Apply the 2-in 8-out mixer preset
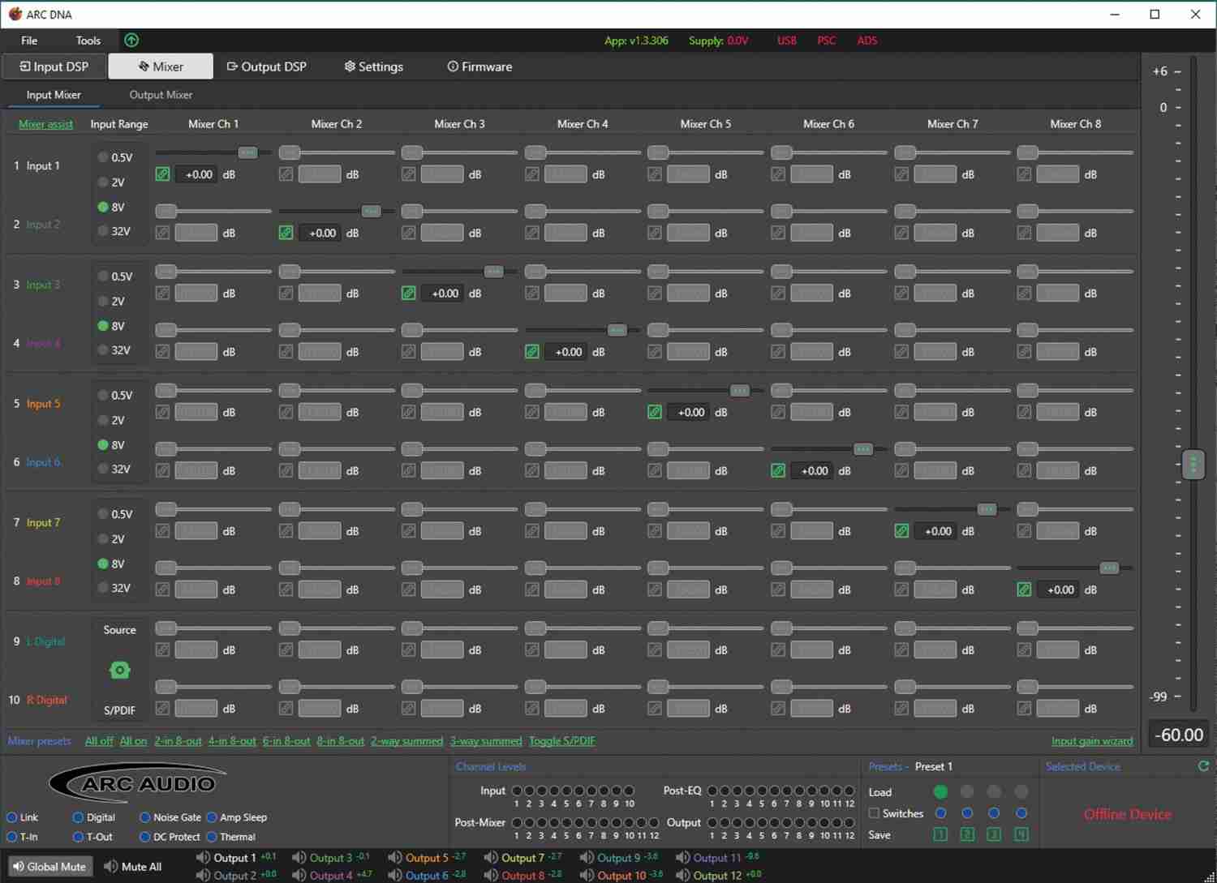This screenshot has width=1217, height=883. click(x=178, y=741)
